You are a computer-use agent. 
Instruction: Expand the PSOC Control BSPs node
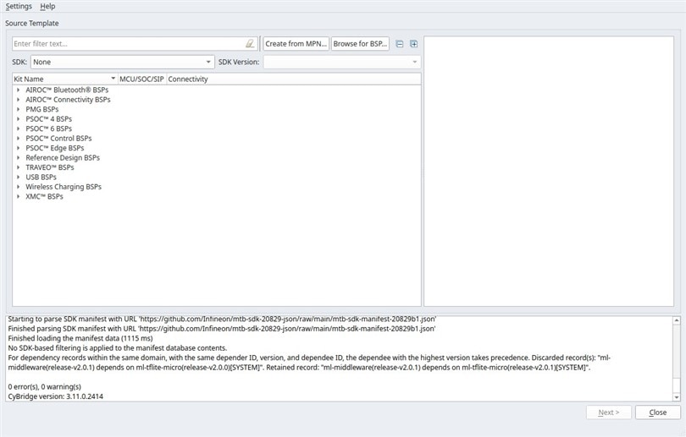coord(18,139)
